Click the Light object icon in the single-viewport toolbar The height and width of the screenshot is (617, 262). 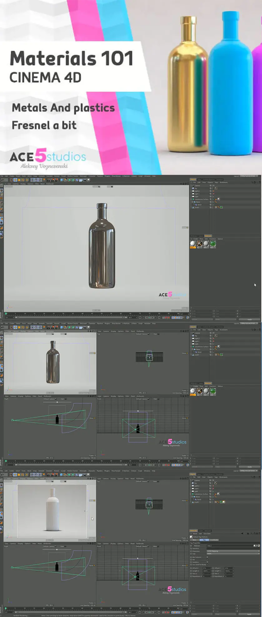pos(88,180)
